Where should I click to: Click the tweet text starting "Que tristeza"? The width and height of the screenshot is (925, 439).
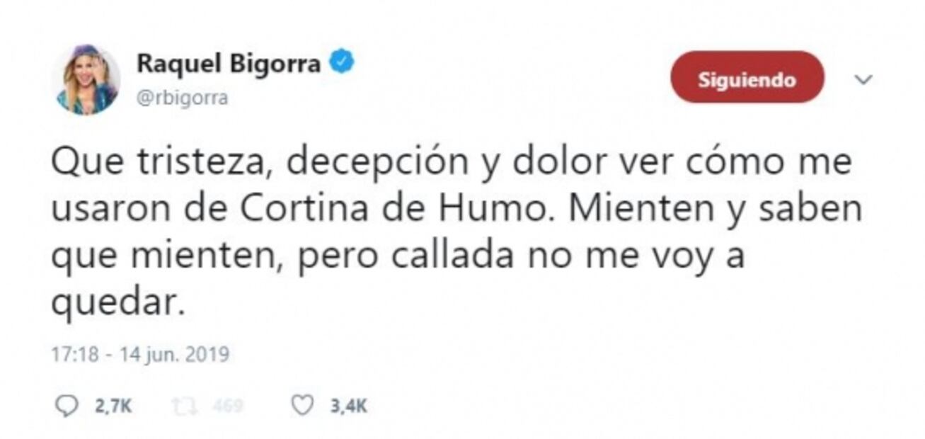(x=456, y=234)
